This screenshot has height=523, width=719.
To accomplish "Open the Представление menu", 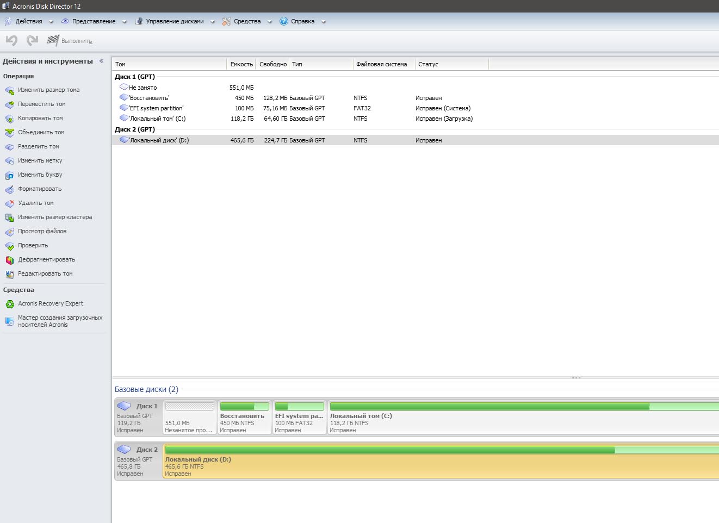I will (94, 21).
